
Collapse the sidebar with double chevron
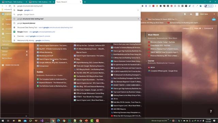click(26, 116)
